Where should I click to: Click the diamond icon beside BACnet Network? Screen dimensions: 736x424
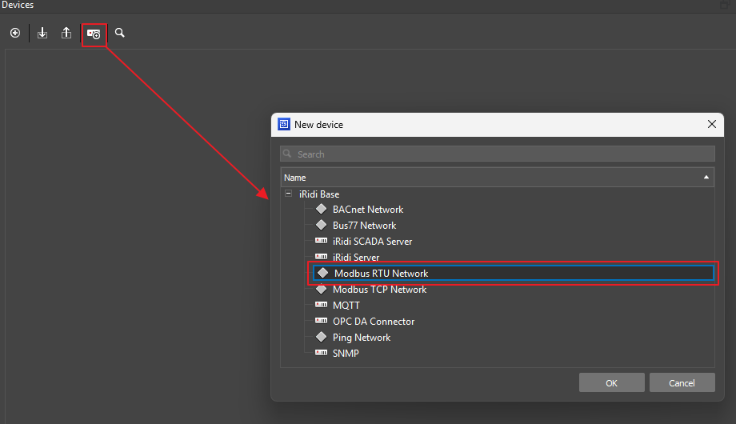click(x=322, y=210)
